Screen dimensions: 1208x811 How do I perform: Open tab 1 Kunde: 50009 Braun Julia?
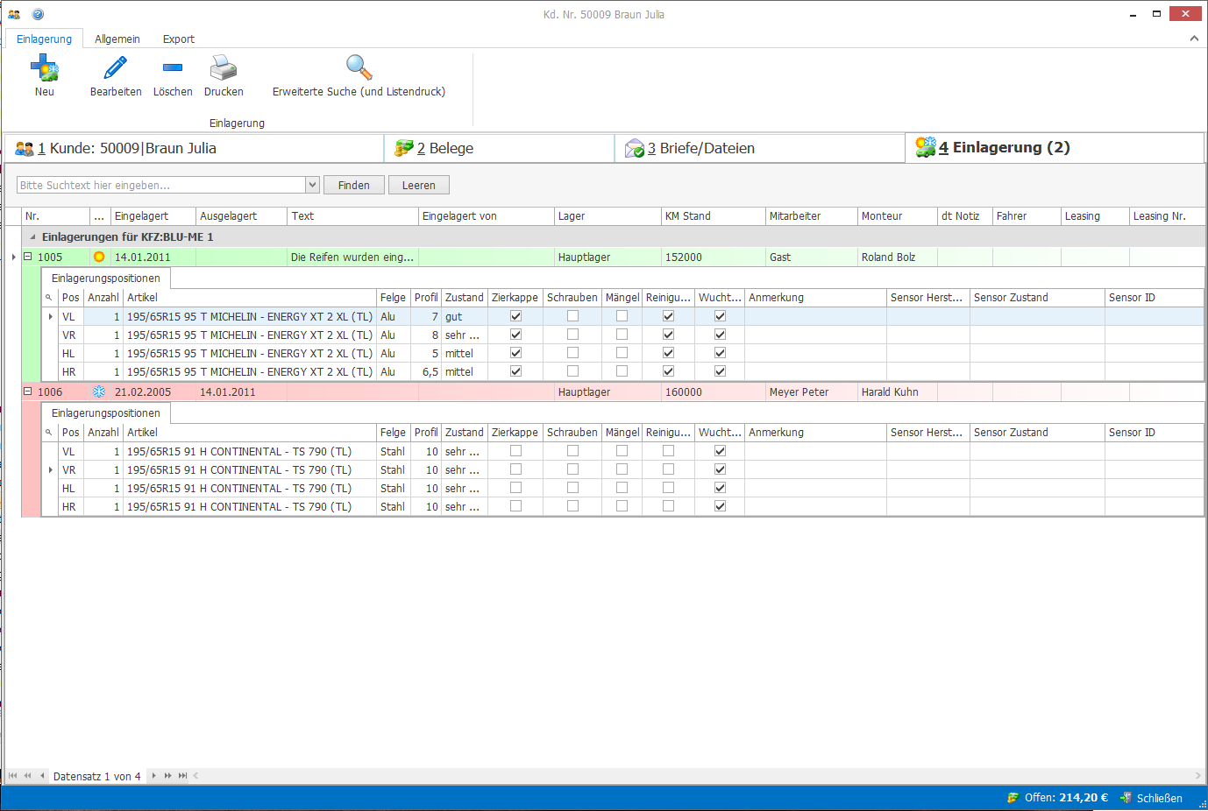point(195,148)
